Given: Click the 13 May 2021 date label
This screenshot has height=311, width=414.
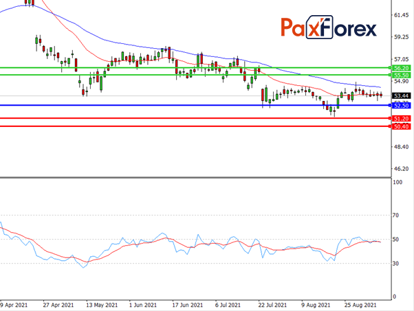Looking at the screenshot, I should click(x=102, y=305).
